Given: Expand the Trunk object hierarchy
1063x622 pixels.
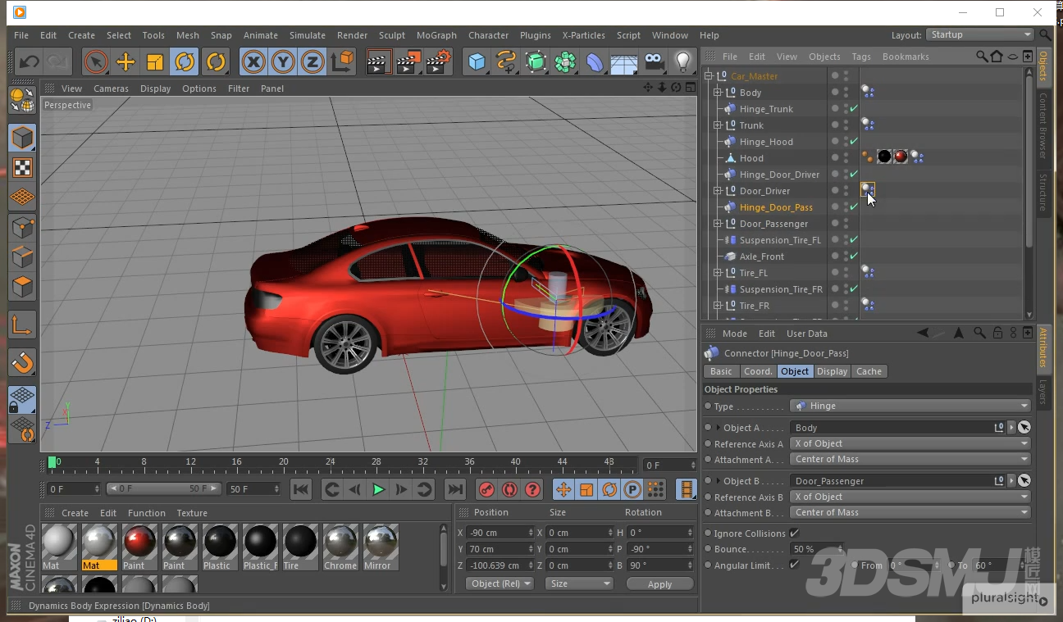Looking at the screenshot, I should (718, 125).
